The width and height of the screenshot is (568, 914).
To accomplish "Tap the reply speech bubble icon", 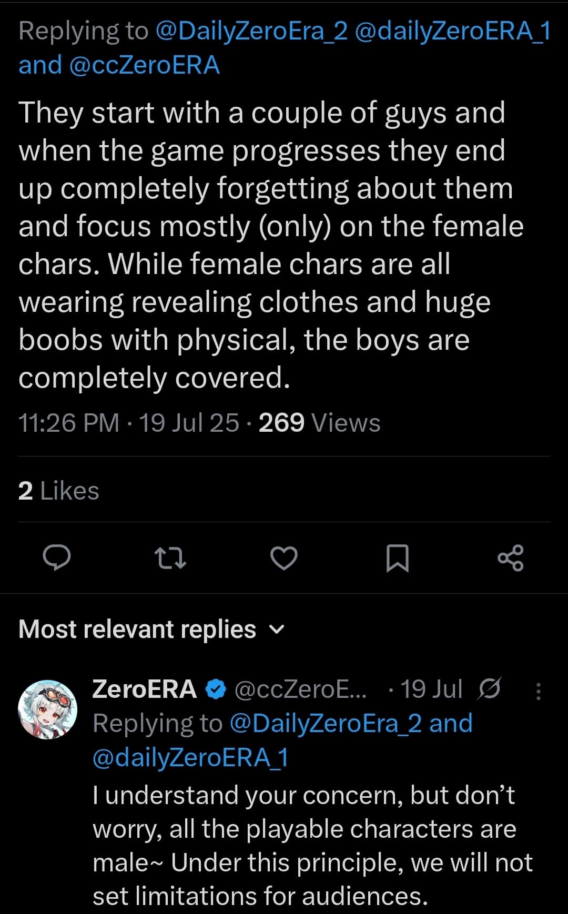I will pyautogui.click(x=56, y=558).
